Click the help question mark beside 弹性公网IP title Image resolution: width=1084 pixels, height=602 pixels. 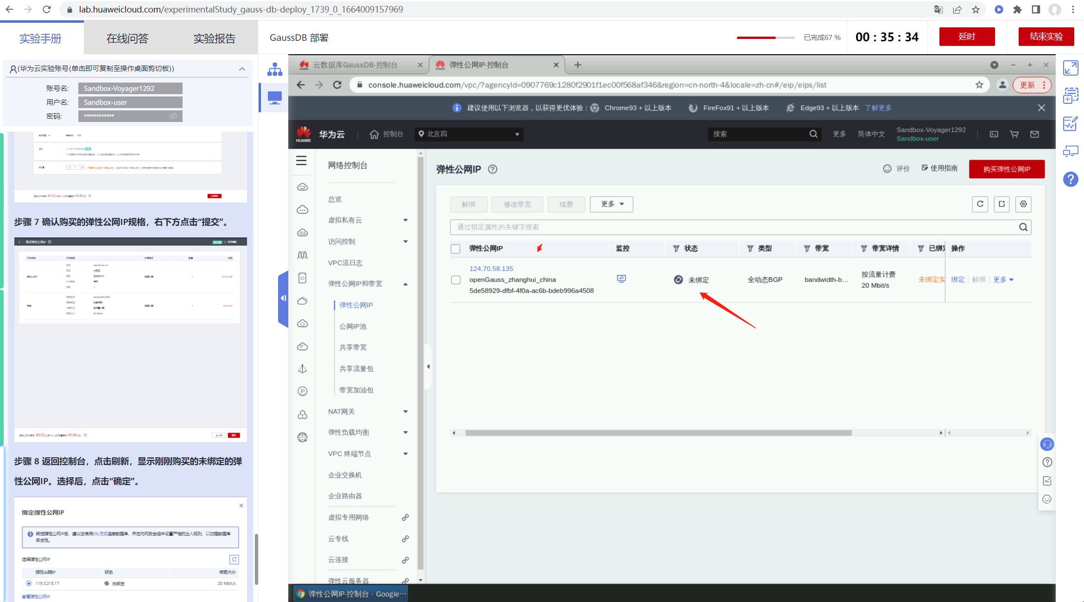[493, 169]
